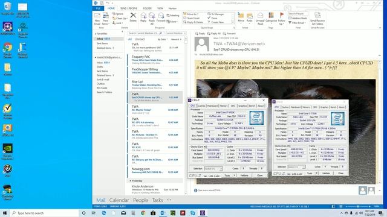Expand the Quick Steps gallery
Viewport: 387px width, 217px height.
[232, 23]
